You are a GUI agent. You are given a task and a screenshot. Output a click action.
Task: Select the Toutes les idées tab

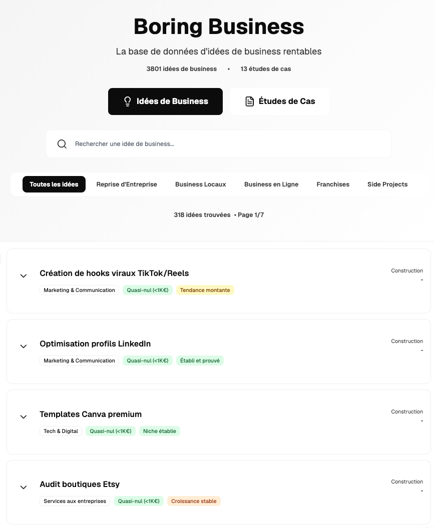point(54,184)
